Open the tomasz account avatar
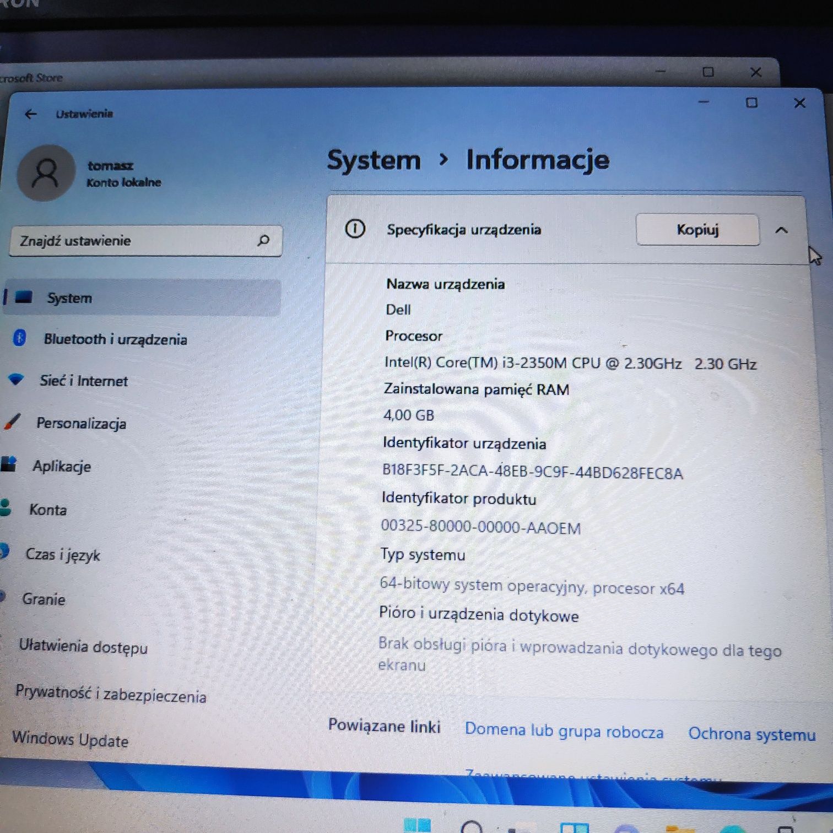The height and width of the screenshot is (833, 833). pyautogui.click(x=46, y=173)
